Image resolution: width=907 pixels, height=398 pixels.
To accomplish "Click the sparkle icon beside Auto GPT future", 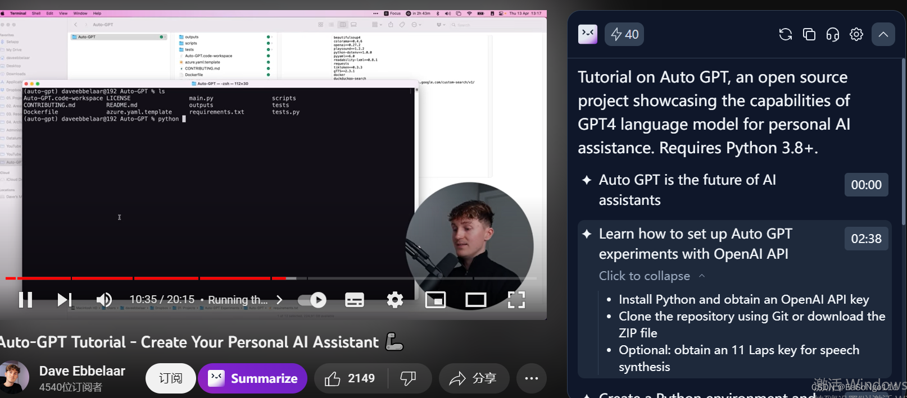I will pos(587,180).
